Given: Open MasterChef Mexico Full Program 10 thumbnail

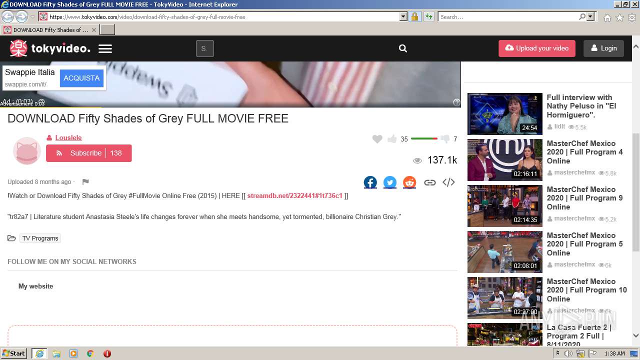Looking at the screenshot, I should 504,298.
